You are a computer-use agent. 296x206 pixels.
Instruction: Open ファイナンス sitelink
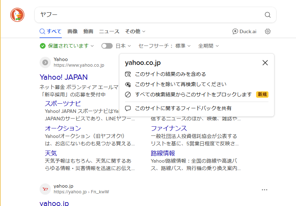(169, 128)
